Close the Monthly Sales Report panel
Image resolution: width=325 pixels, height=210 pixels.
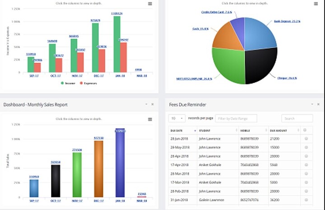(x=153, y=104)
